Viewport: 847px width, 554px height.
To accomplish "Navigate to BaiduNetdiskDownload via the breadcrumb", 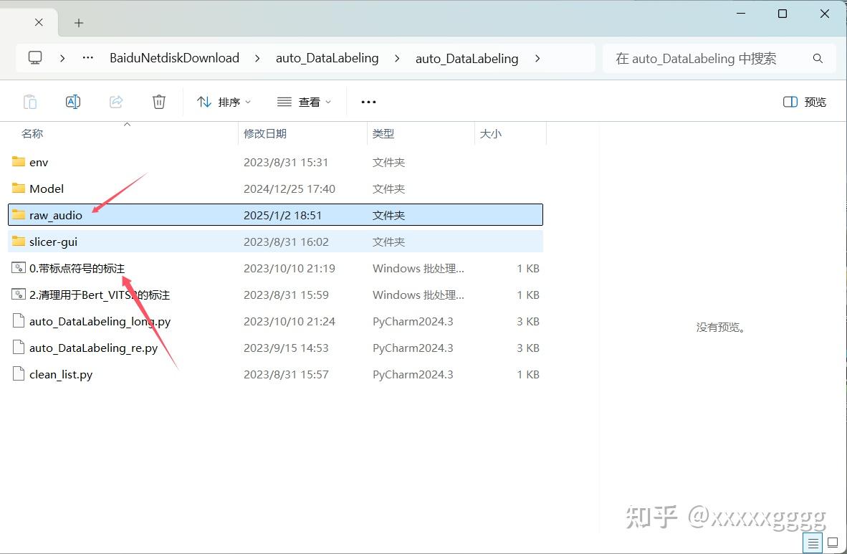I will [x=174, y=58].
